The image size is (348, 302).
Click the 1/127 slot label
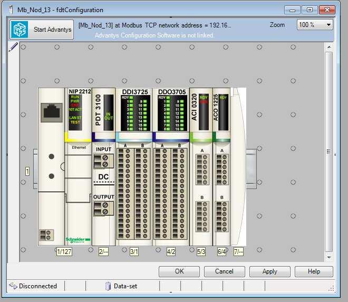[x=64, y=251]
